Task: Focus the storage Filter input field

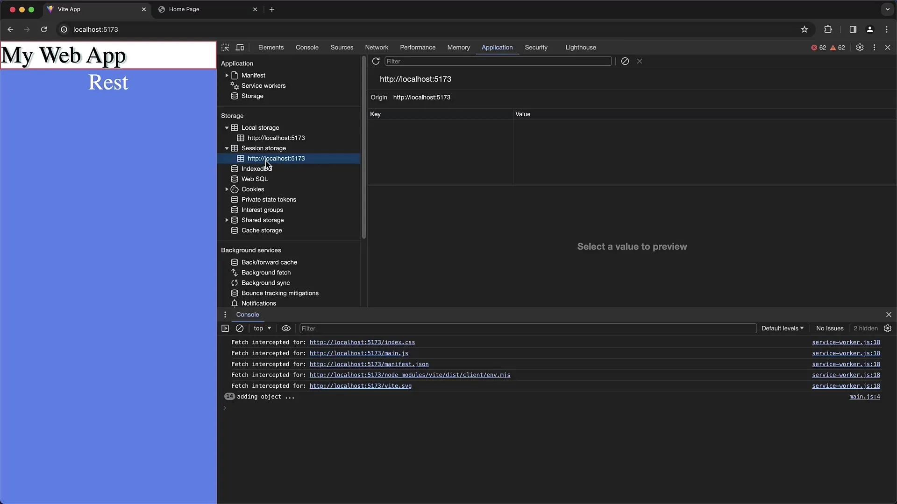Action: 498,61
